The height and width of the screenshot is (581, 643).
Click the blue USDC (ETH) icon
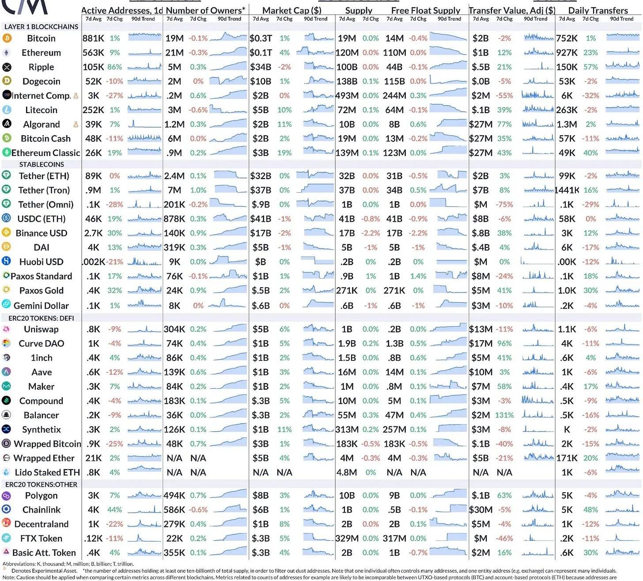tap(7, 218)
